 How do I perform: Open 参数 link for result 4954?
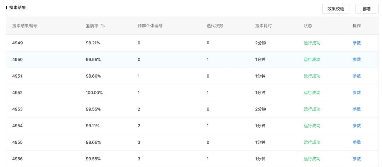357,126
